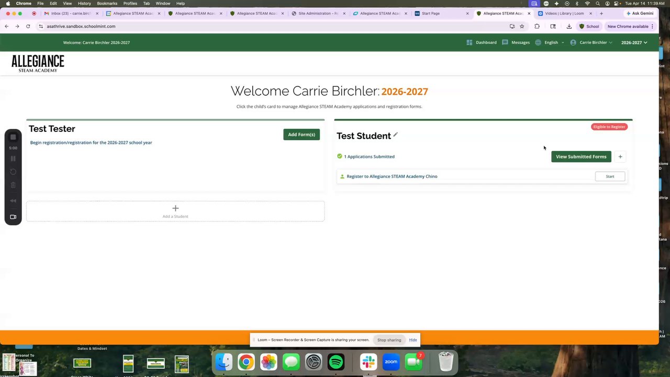Open Finder from the Dock
The width and height of the screenshot is (670, 377).
[x=224, y=362]
